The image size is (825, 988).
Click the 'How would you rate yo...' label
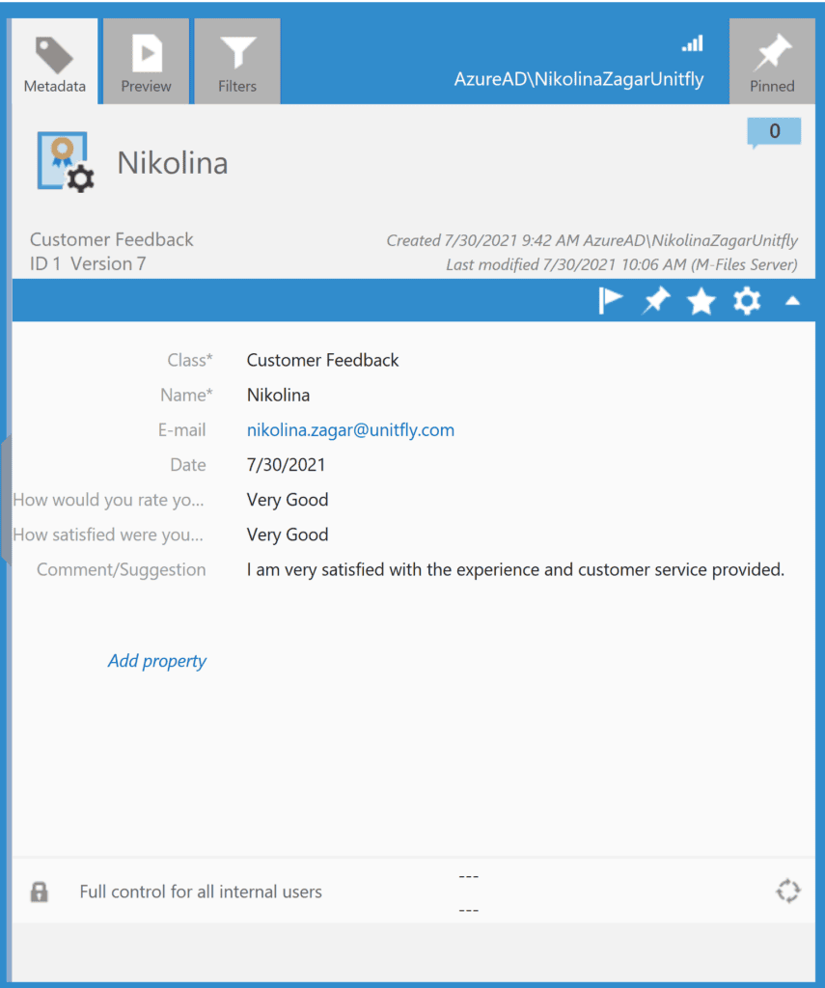click(108, 500)
